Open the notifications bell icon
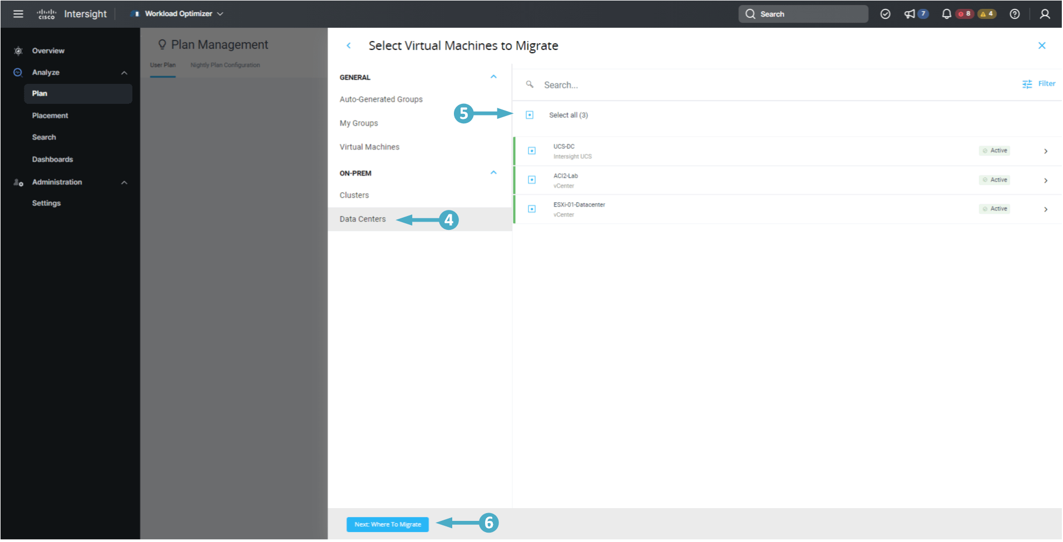 pos(946,14)
